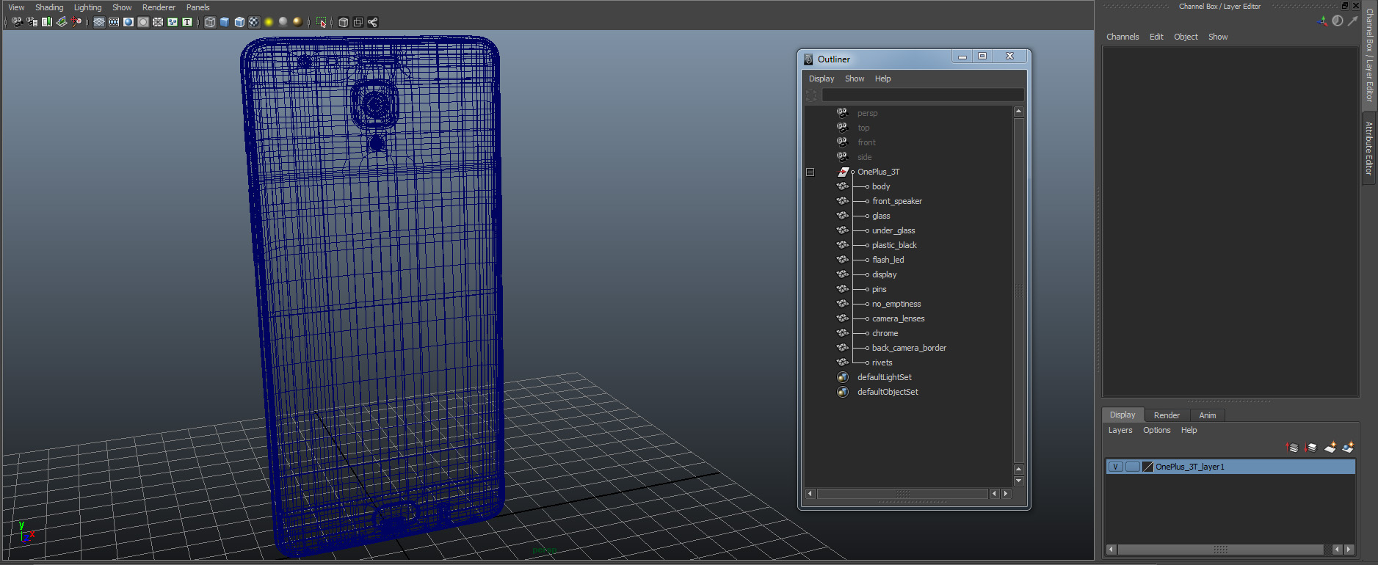Open the Renderer menu
This screenshot has width=1378, height=565.
pos(159,7)
